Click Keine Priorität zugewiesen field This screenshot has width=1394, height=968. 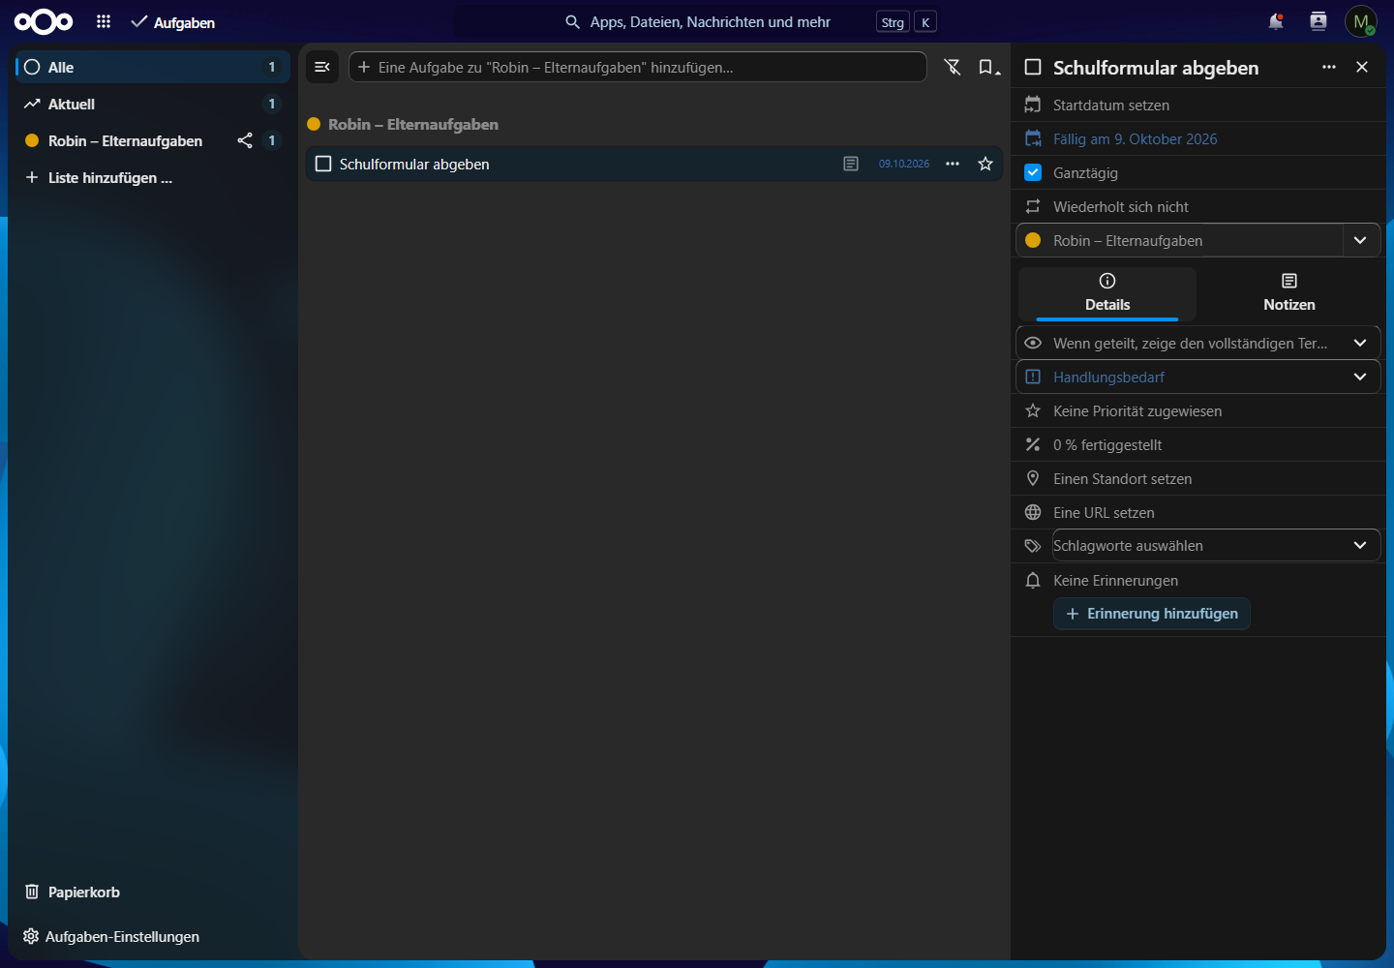pyautogui.click(x=1198, y=410)
